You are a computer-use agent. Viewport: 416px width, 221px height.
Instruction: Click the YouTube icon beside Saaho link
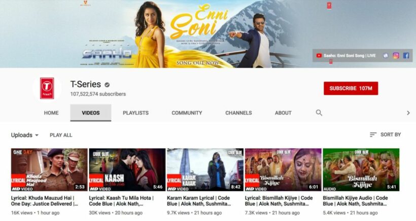pyautogui.click(x=319, y=56)
